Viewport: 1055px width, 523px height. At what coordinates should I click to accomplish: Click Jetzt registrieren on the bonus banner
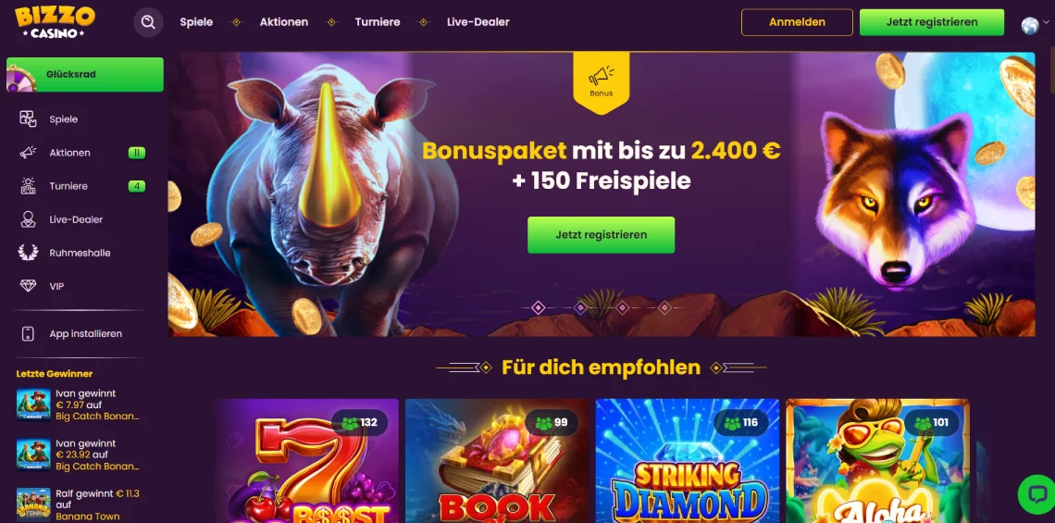(x=601, y=235)
